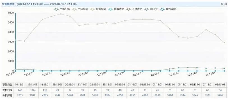
Task: Select the 5901 peak data point
Action: coord(61,14)
